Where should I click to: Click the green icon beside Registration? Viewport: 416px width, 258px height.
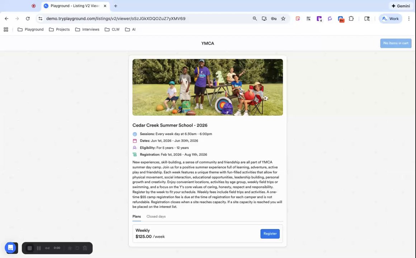135,154
